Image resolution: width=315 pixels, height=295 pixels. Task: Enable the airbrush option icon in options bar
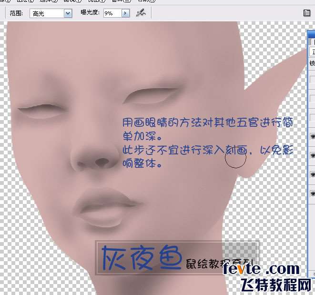click(x=141, y=13)
